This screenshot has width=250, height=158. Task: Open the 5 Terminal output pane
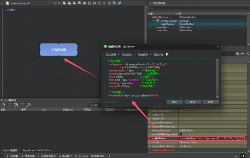81,156
